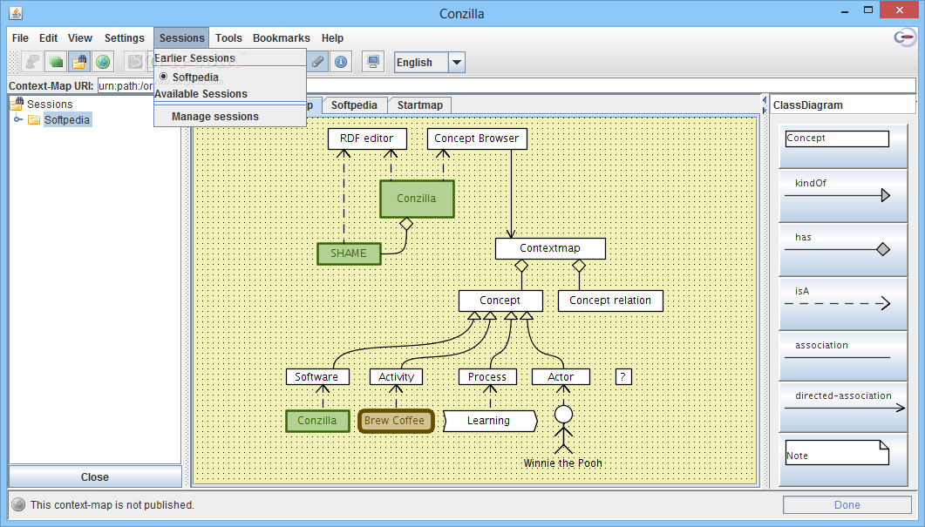Select the isA dashed-arrow palette item
The image size is (925, 527).
click(x=842, y=304)
